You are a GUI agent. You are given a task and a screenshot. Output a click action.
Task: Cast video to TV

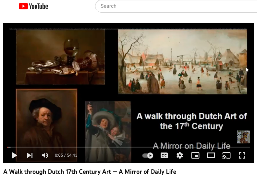point(226,155)
